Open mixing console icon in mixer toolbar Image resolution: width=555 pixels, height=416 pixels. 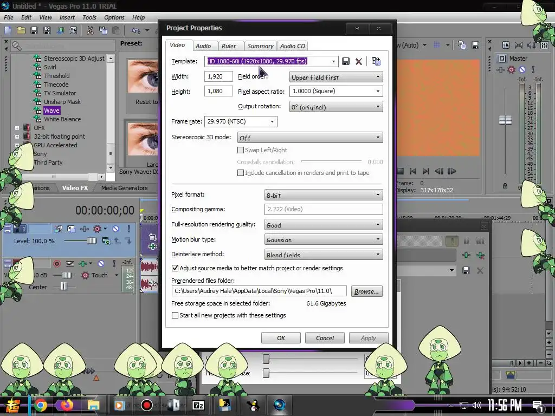tap(545, 45)
